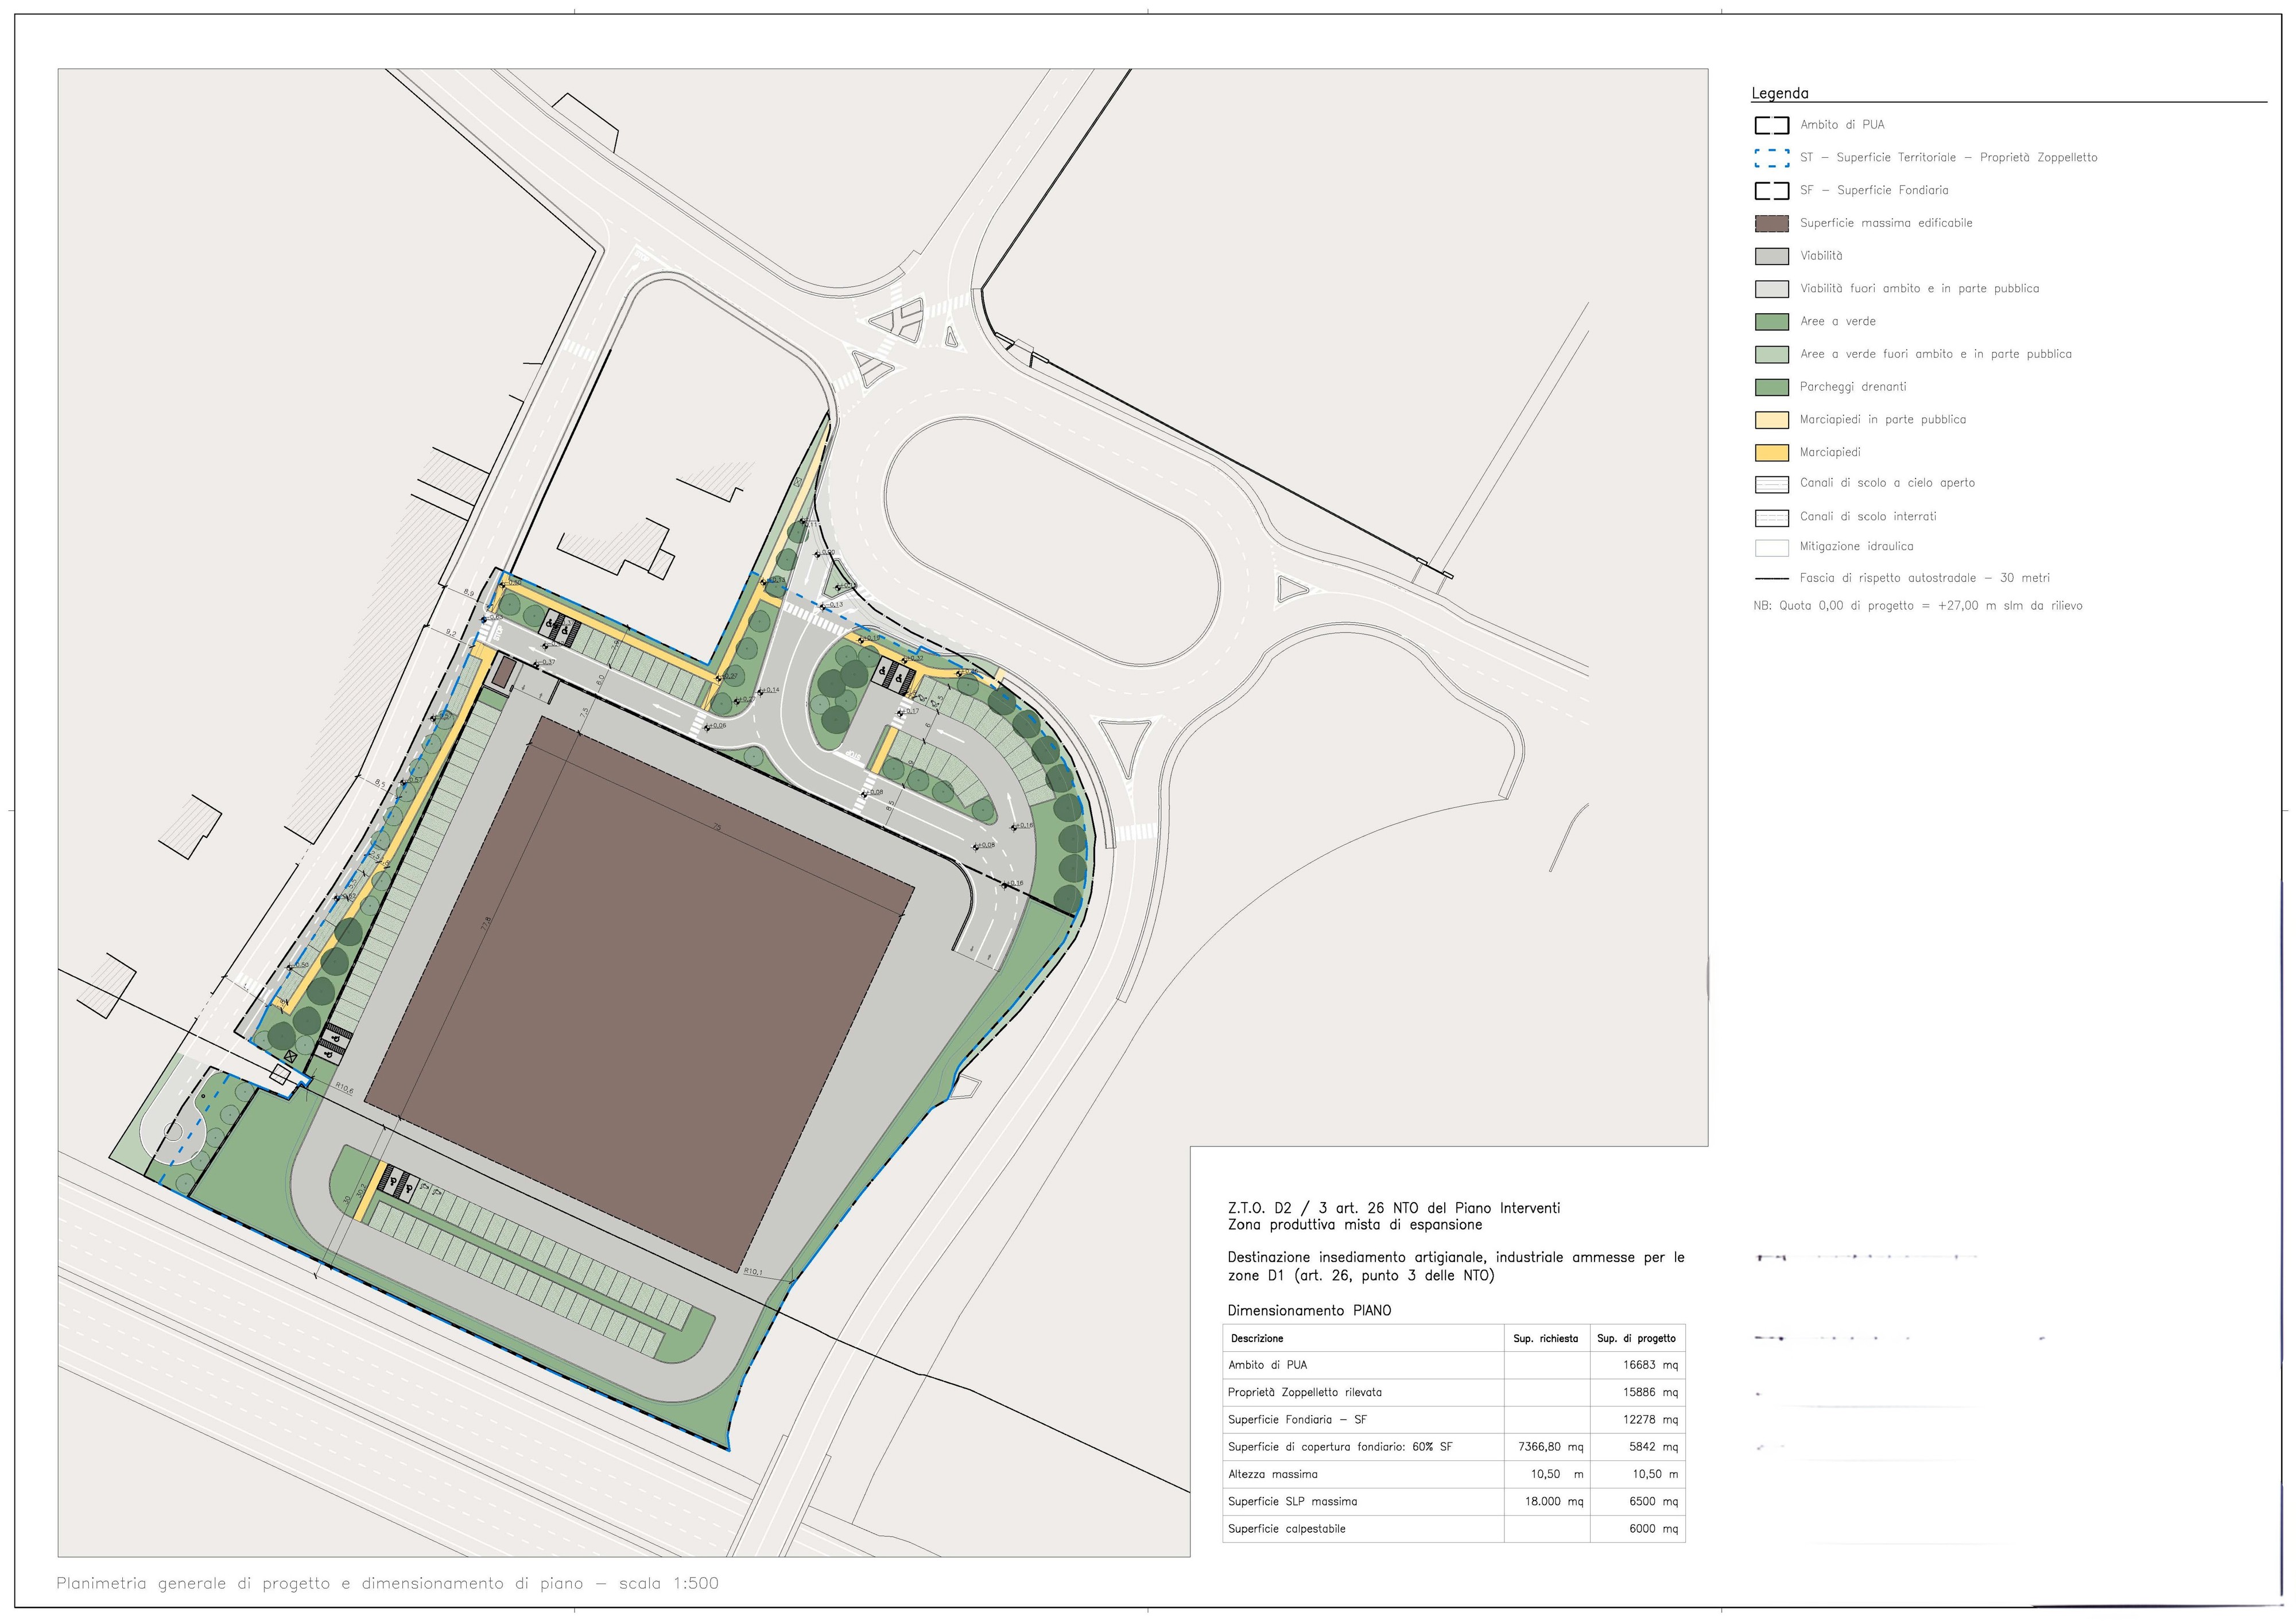Click the Legenda heading
This screenshot has width=2296, height=1621.
tap(1779, 93)
